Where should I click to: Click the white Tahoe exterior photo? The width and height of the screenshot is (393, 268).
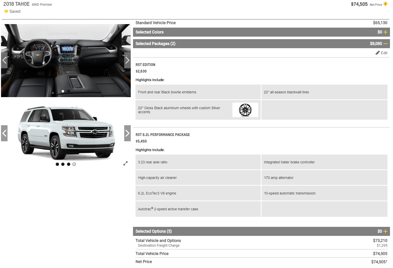tap(66, 133)
